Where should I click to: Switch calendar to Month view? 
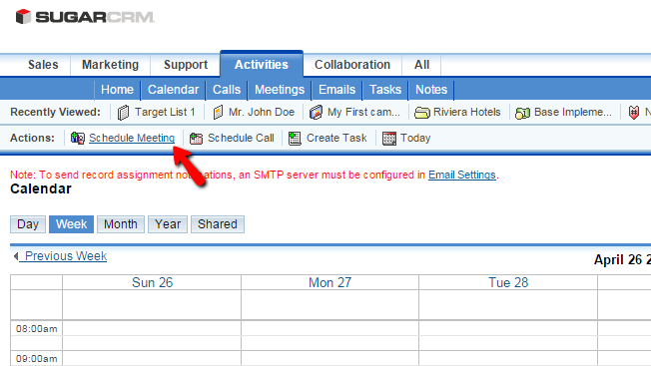[121, 224]
